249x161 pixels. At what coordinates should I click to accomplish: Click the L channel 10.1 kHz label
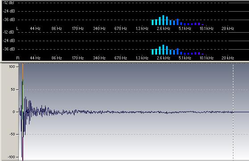click(207, 29)
